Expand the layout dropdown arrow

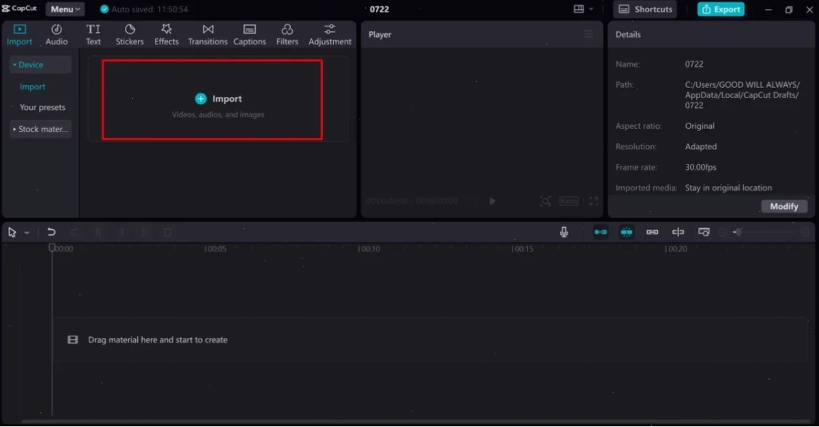click(x=591, y=9)
